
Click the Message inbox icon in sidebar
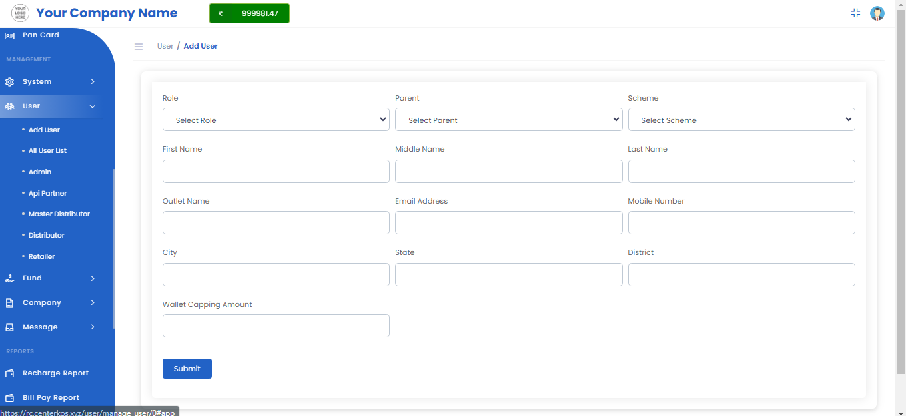tap(9, 327)
